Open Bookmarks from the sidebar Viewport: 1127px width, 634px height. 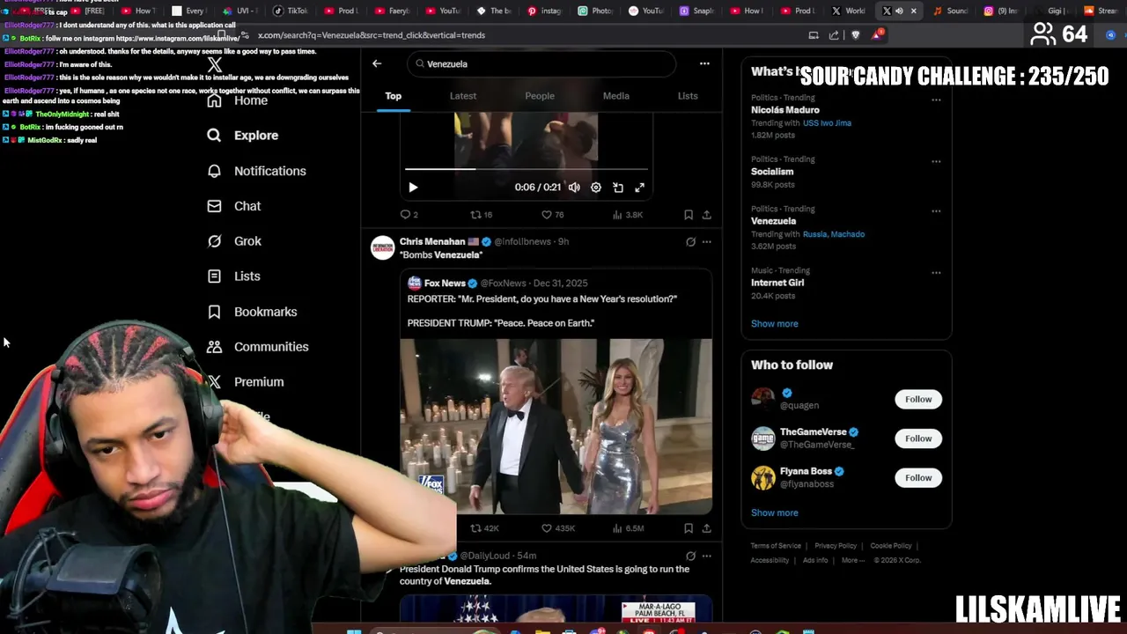pyautogui.click(x=252, y=312)
